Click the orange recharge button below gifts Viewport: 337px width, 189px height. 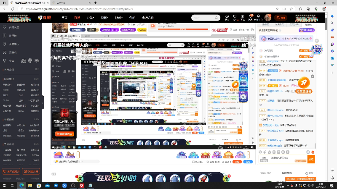tap(237, 162)
